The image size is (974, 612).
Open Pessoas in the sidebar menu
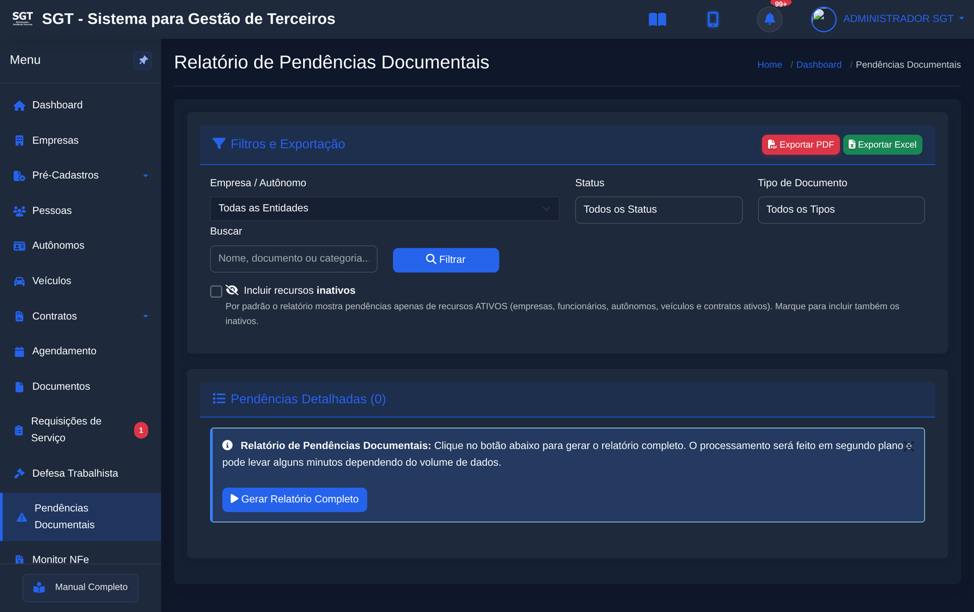click(x=81, y=210)
